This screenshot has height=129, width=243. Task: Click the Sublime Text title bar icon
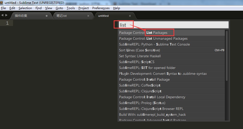point(1,3)
